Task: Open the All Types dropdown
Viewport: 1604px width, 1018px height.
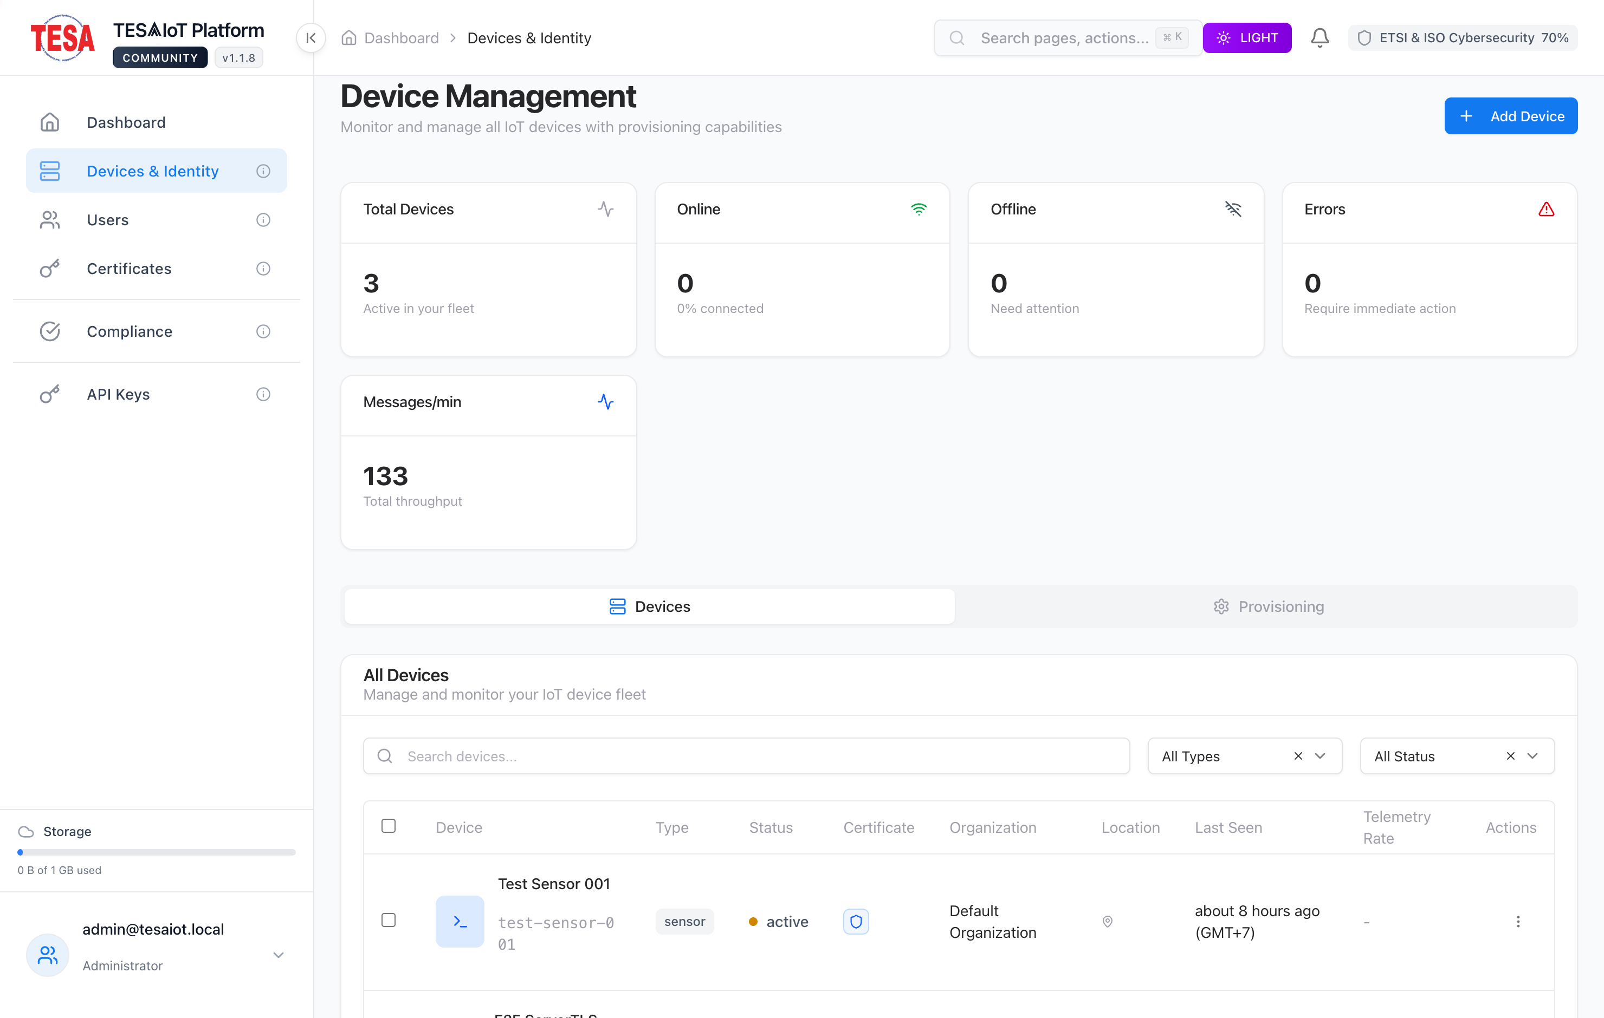Action: coord(1244,756)
